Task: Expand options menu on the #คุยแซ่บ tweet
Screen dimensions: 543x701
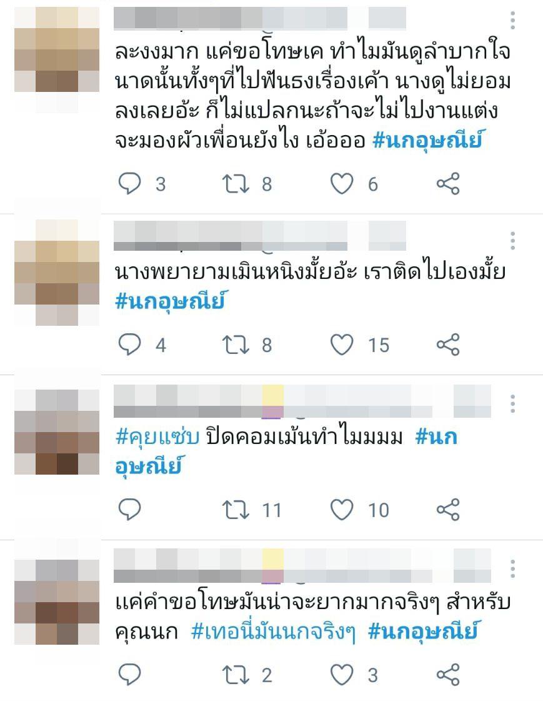Action: point(512,404)
